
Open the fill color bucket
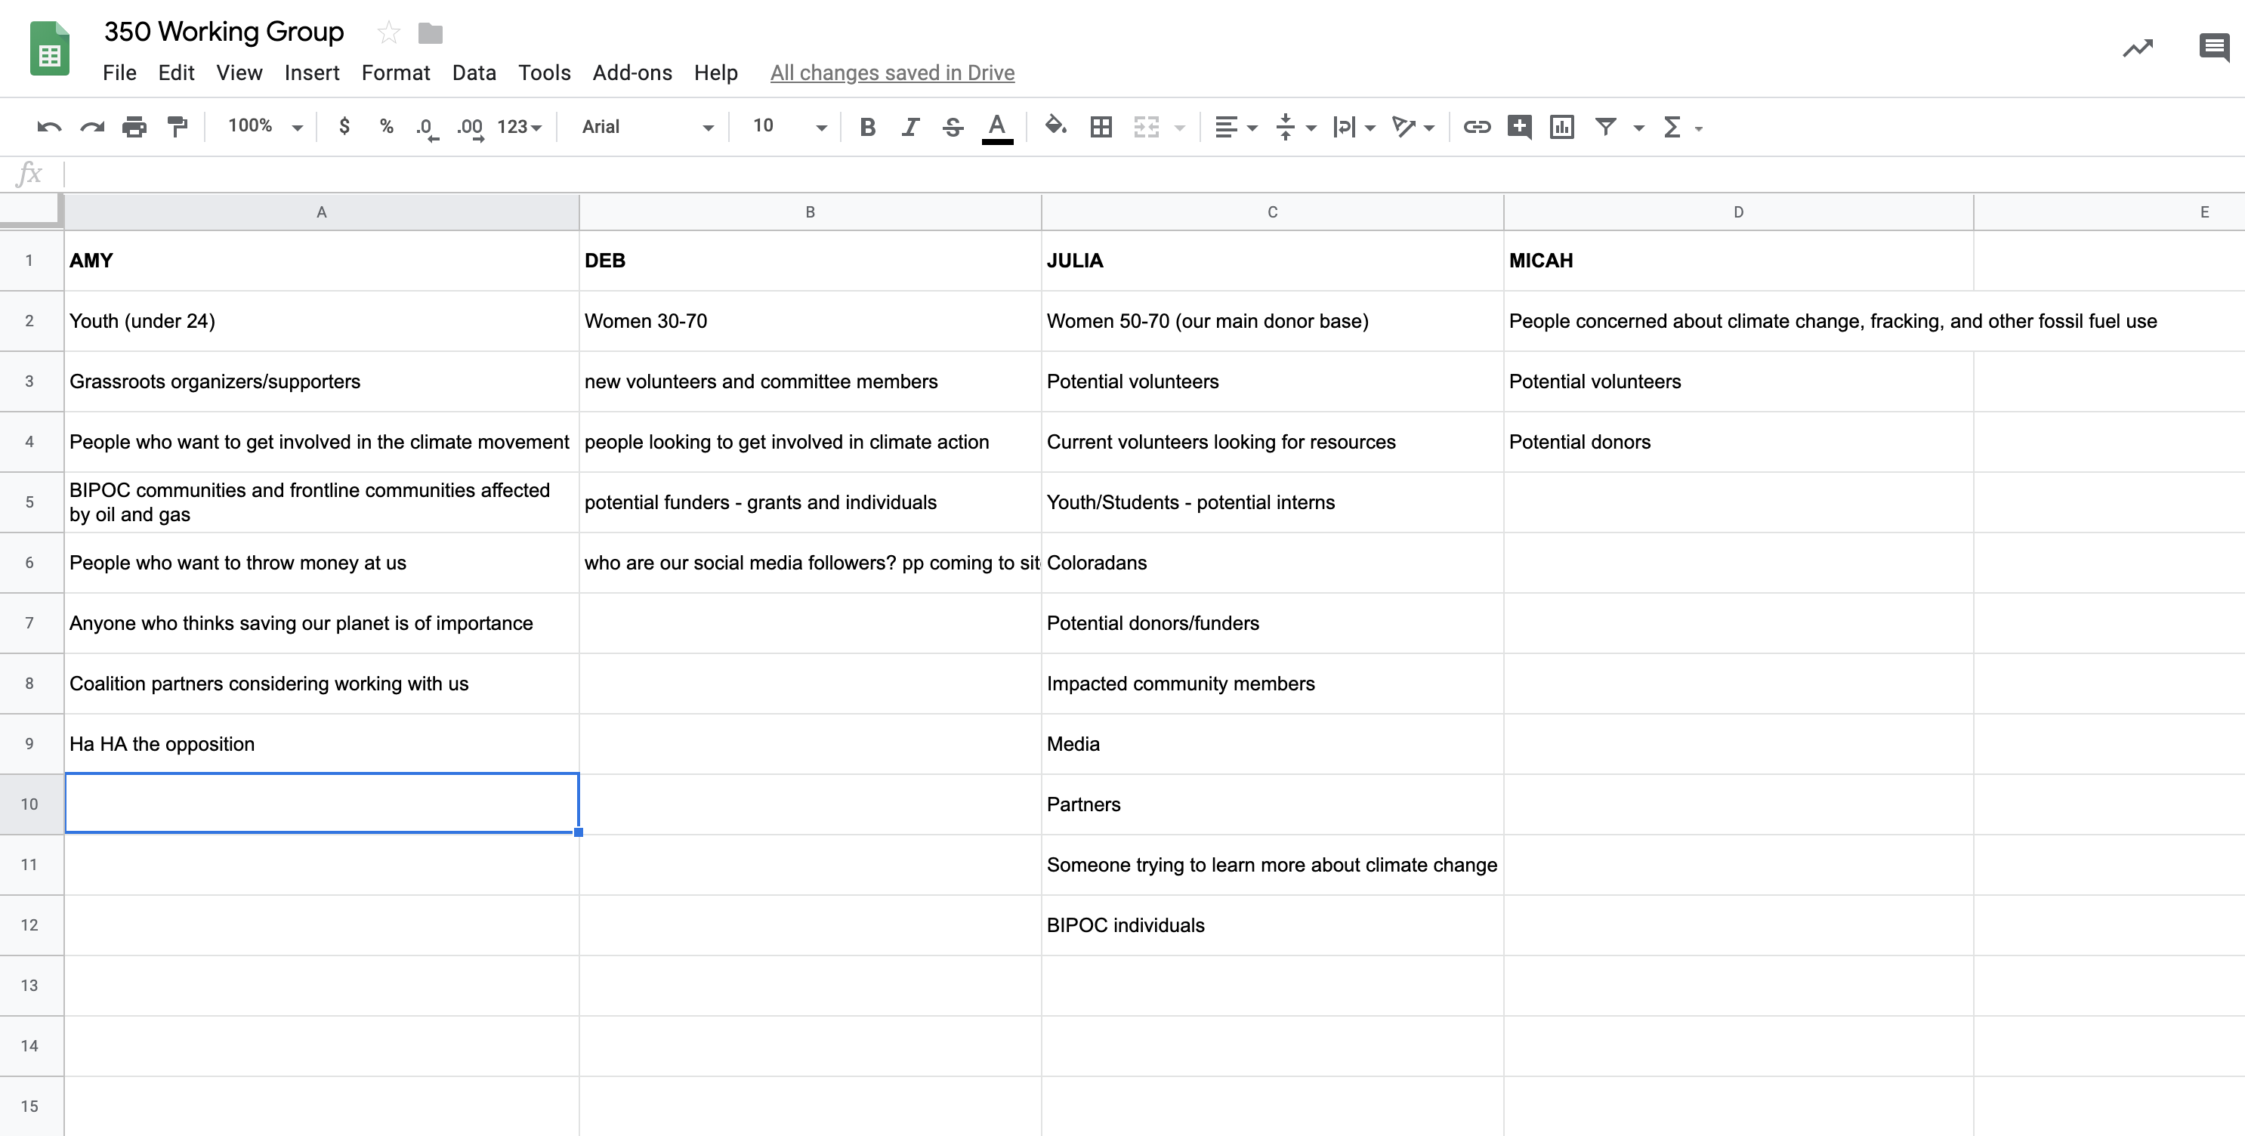point(1055,126)
